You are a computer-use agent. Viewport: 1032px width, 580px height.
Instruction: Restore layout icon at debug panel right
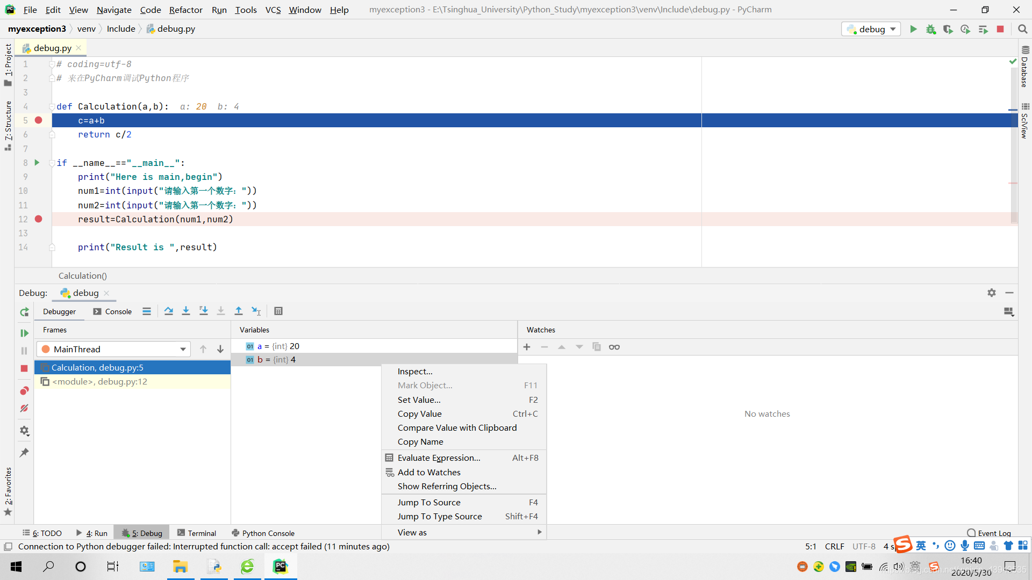tap(1009, 312)
